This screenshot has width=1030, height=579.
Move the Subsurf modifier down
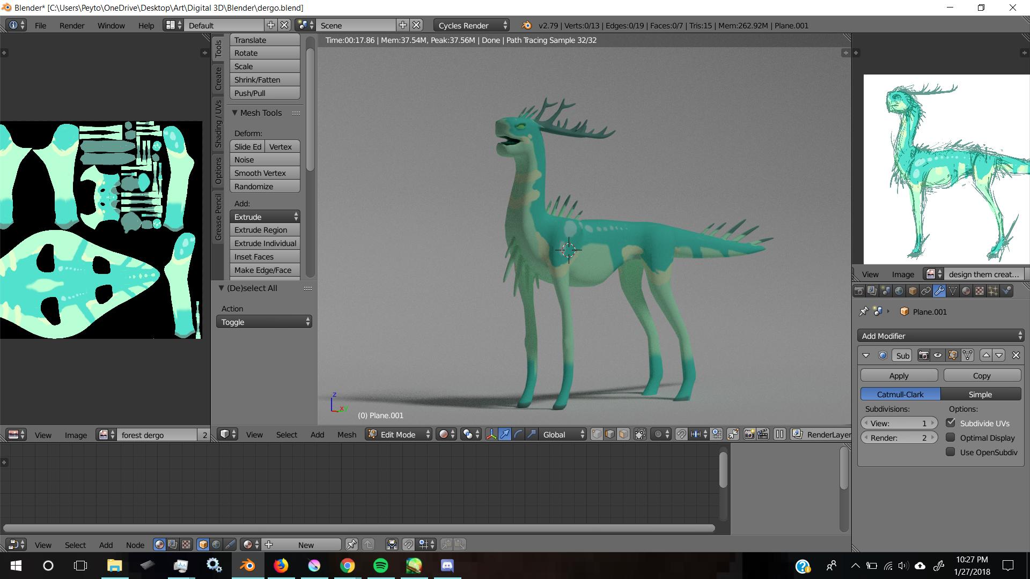(999, 355)
